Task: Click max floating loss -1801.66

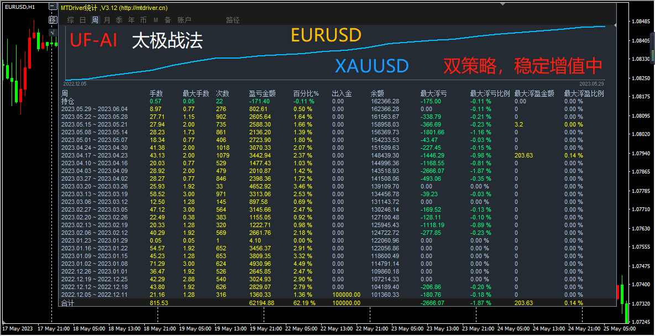Action: click(432, 132)
